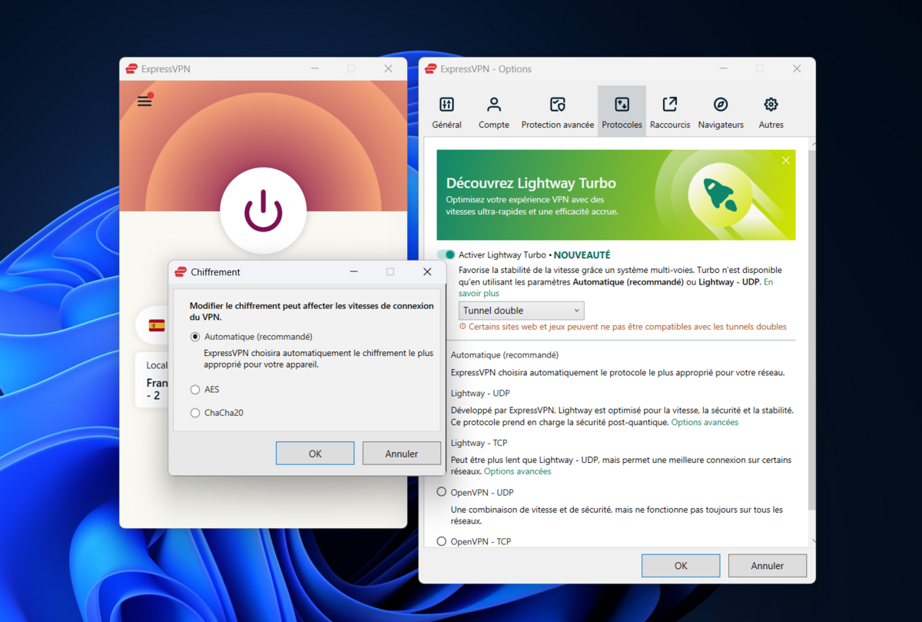Click the ExpressVPN logo in main window title bar
This screenshot has width=922, height=622.
[x=131, y=68]
